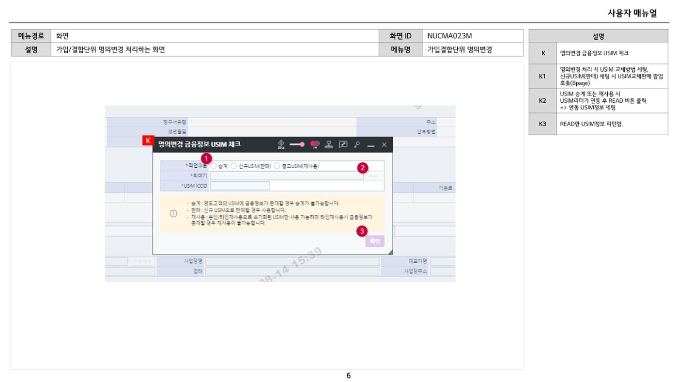Click the K2 description row label
Screen dimensions: 678x382
coord(542,100)
